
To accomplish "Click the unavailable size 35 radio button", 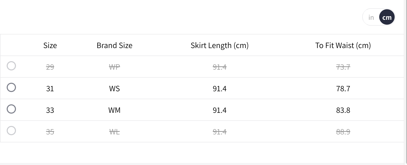I will click(x=11, y=131).
